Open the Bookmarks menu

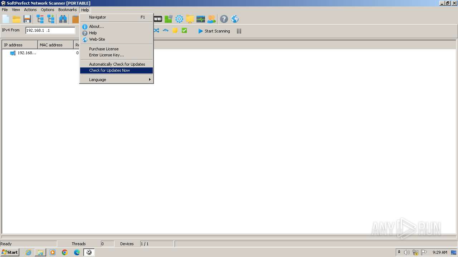68,10
